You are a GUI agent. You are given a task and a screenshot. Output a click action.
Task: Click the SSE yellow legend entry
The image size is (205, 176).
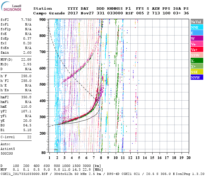196,72
